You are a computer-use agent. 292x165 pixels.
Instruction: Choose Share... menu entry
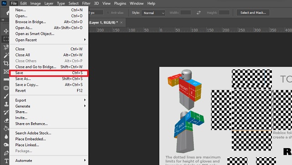pos(49,112)
